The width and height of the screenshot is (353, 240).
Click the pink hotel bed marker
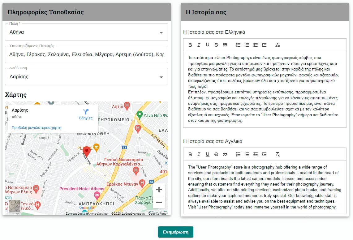pyautogui.click(x=97, y=195)
